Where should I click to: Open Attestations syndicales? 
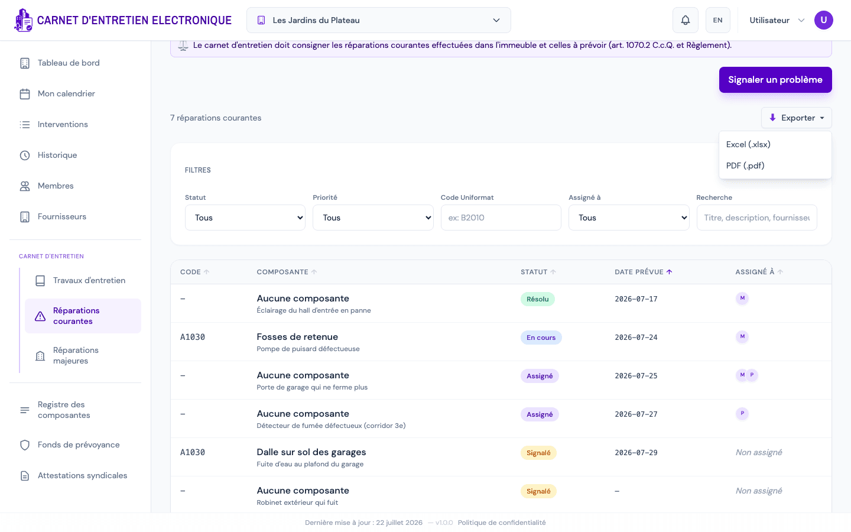click(75, 476)
